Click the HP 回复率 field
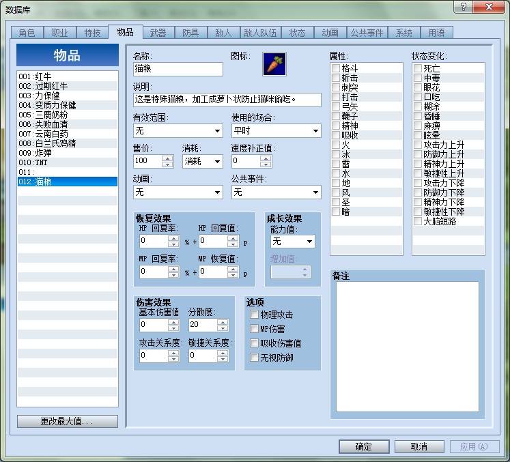The image size is (510, 462). [x=154, y=241]
